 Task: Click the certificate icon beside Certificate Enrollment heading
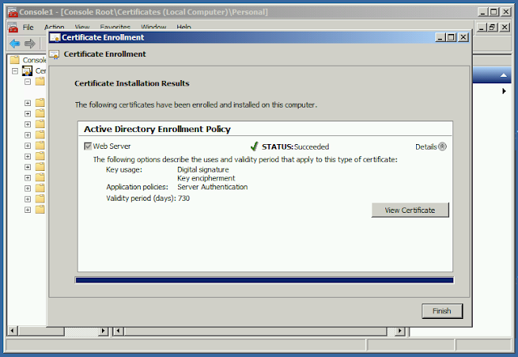54,54
